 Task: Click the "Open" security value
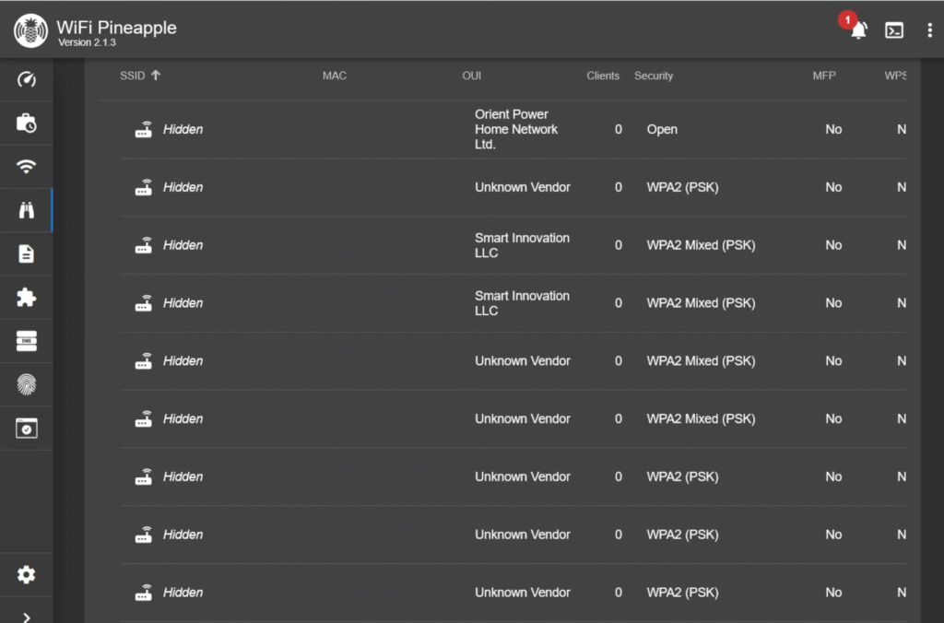[662, 129]
